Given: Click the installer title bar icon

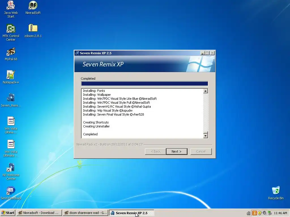Looking at the screenshot, I should pyautogui.click(x=77, y=53).
